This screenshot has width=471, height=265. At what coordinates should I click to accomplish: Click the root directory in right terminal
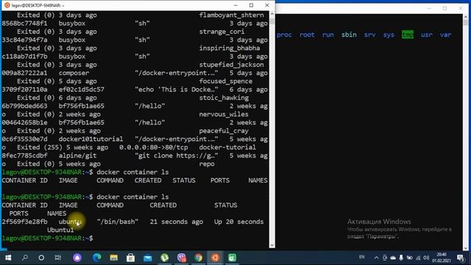pyautogui.click(x=307, y=35)
